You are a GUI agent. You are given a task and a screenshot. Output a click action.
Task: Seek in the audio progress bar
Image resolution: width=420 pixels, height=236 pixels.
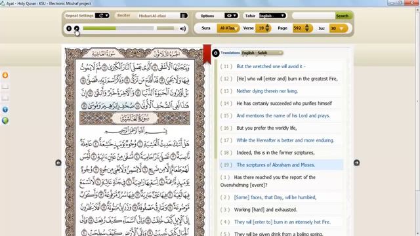pos(118,28)
